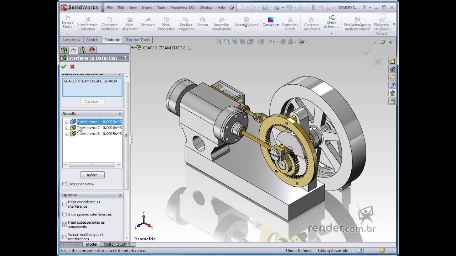Cancel Interference Detection with red X

pos(72,66)
